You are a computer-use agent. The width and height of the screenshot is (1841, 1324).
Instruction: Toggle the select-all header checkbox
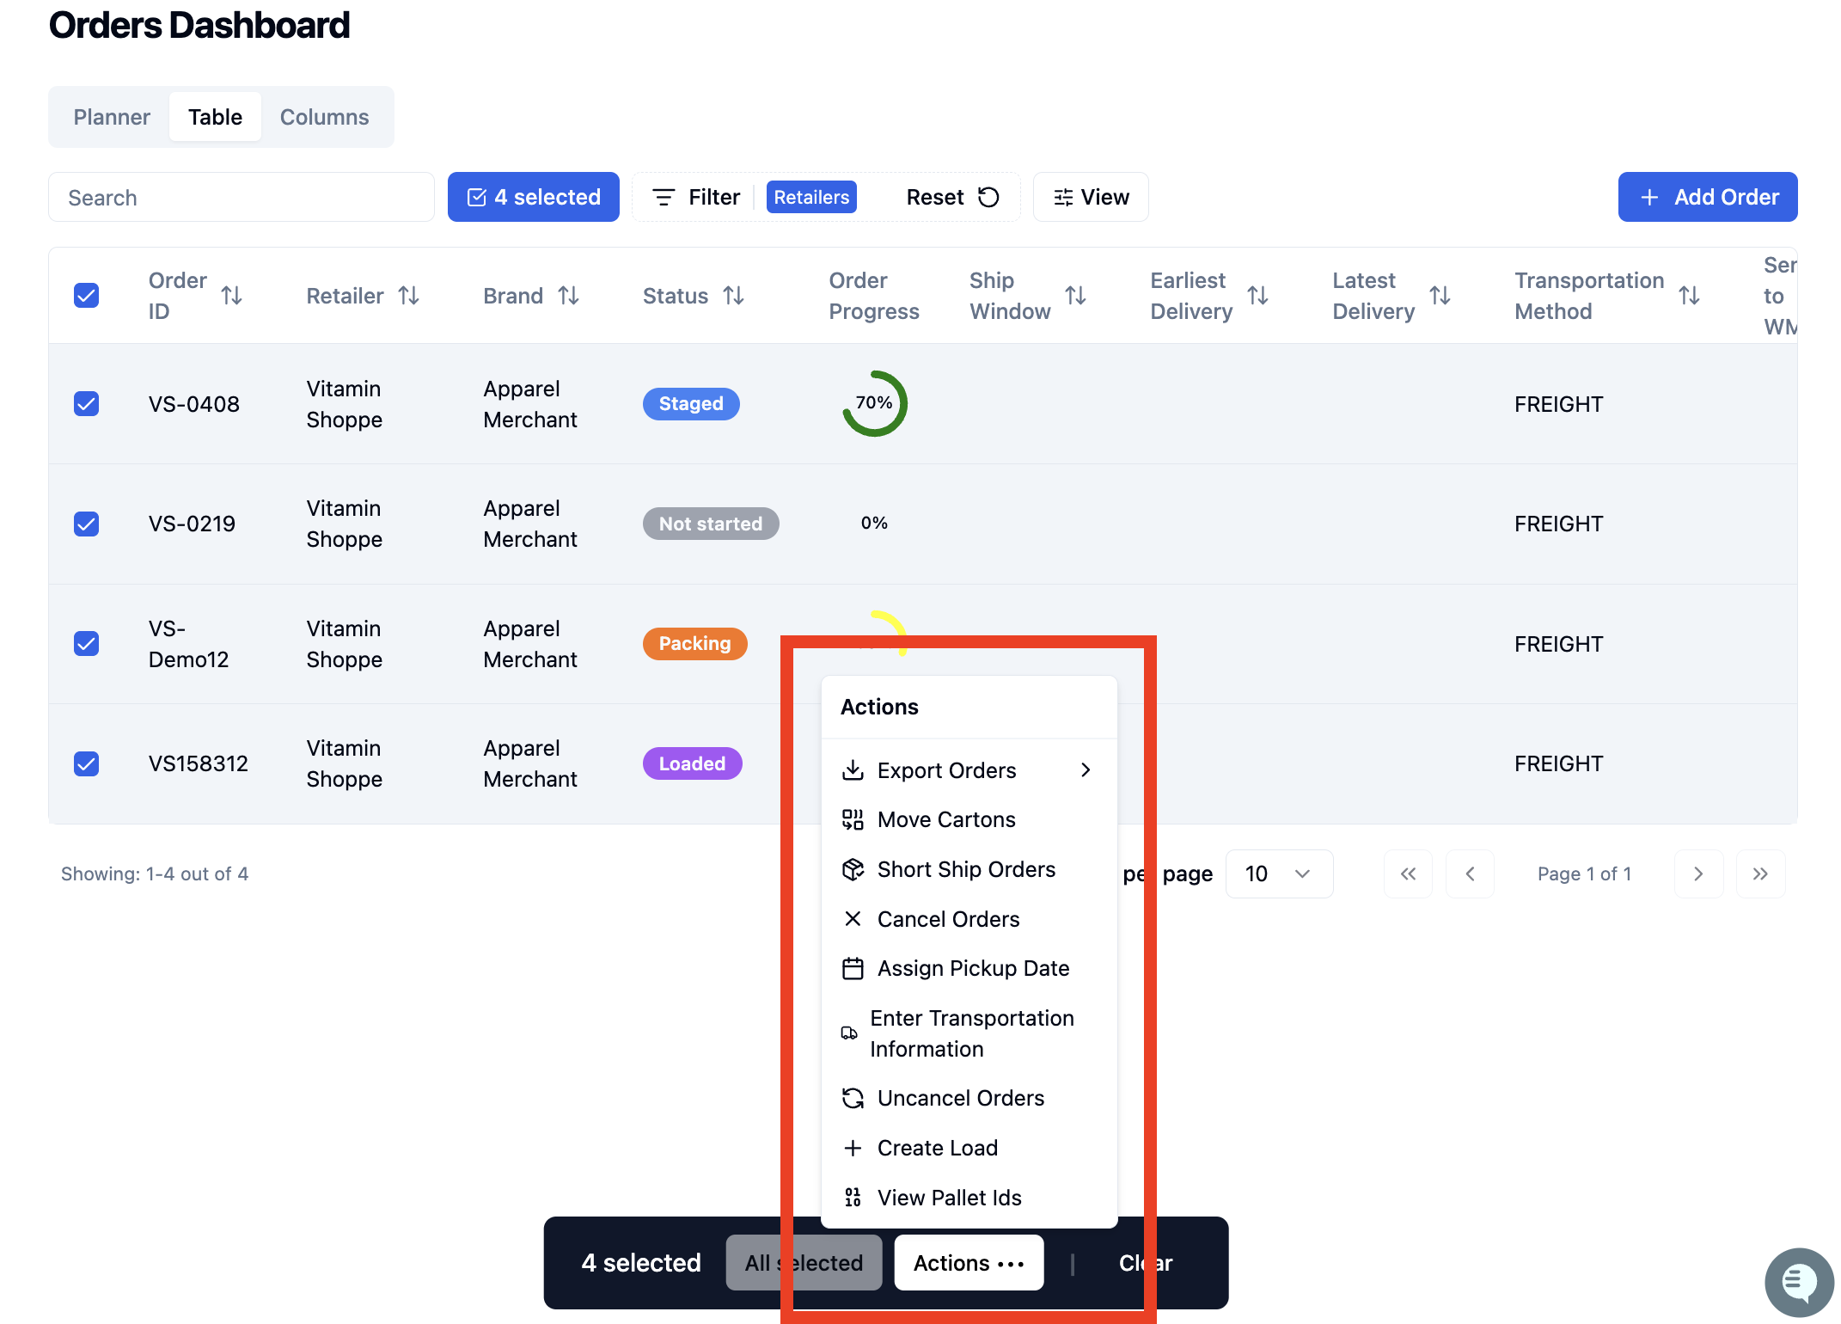86,296
